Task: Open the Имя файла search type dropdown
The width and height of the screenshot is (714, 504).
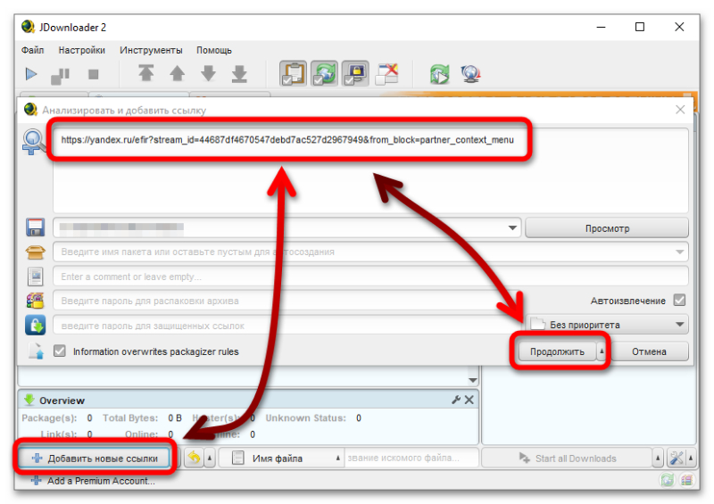Action: tap(280, 458)
